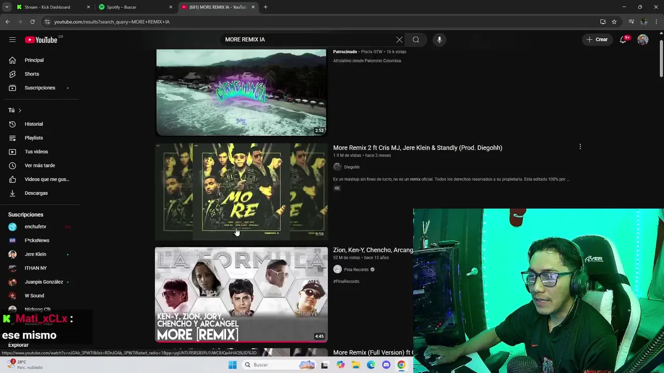664x373 pixels.
Task: Open the Crear upload menu
Action: pos(597,39)
